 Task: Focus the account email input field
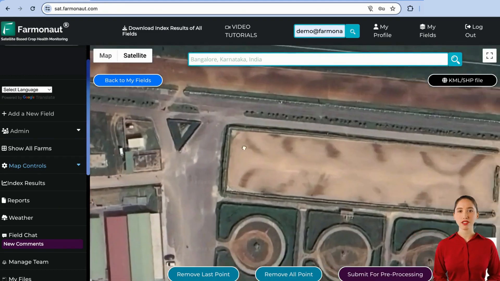tap(320, 31)
